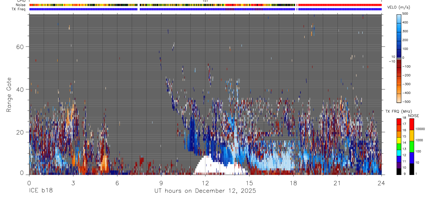Viewport: 429px width, 198px height.
Task: Click the 6 tick on UT hours axis
Action: [117, 183]
